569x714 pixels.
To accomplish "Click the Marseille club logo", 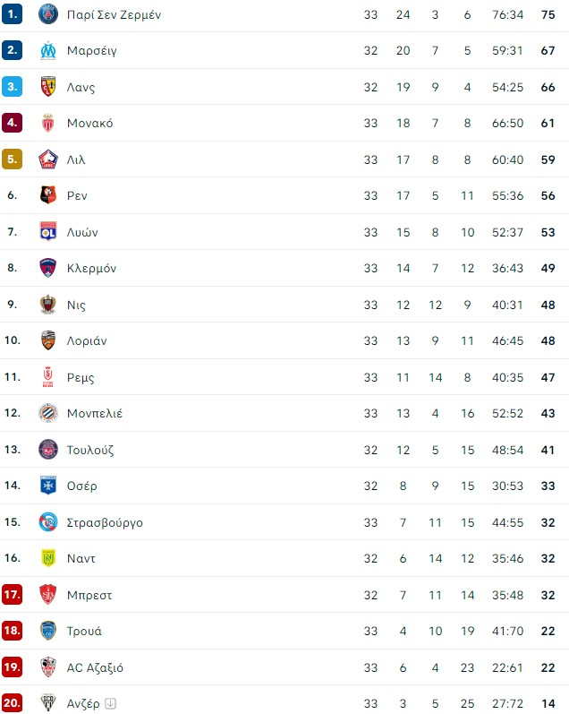I will point(48,50).
